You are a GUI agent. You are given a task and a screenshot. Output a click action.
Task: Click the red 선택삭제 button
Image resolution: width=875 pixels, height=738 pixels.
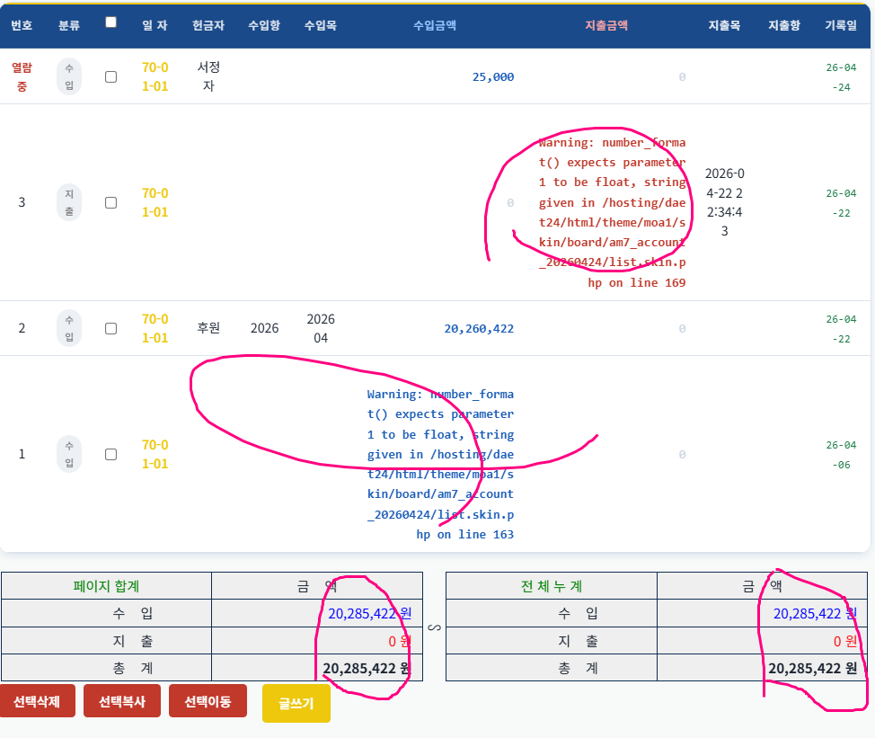click(x=37, y=701)
